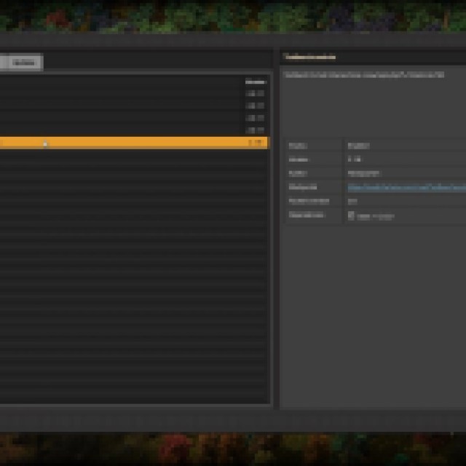The height and width of the screenshot is (466, 466).
Task: Click the small icon in the highlighted orange row
Action: pyautogui.click(x=45, y=143)
